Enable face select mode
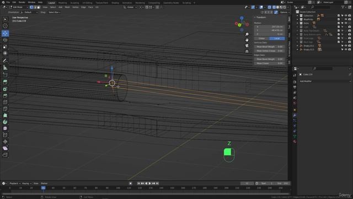This screenshot has height=199, width=353. click(x=39, y=7)
